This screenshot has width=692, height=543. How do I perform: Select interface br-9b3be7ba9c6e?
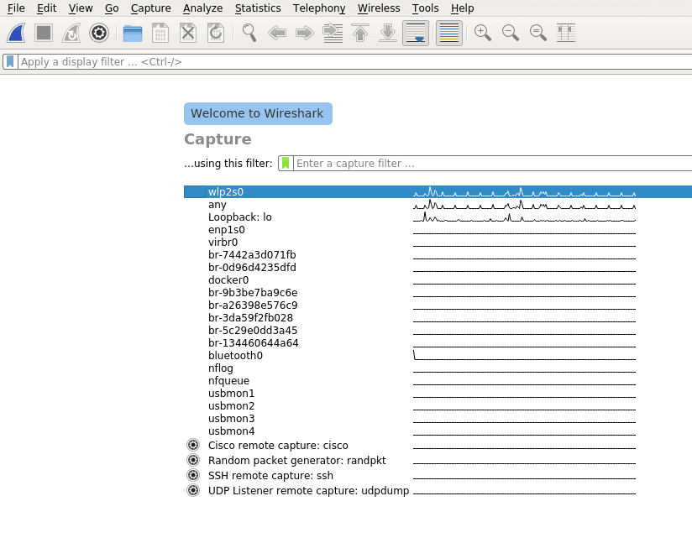pyautogui.click(x=438, y=292)
